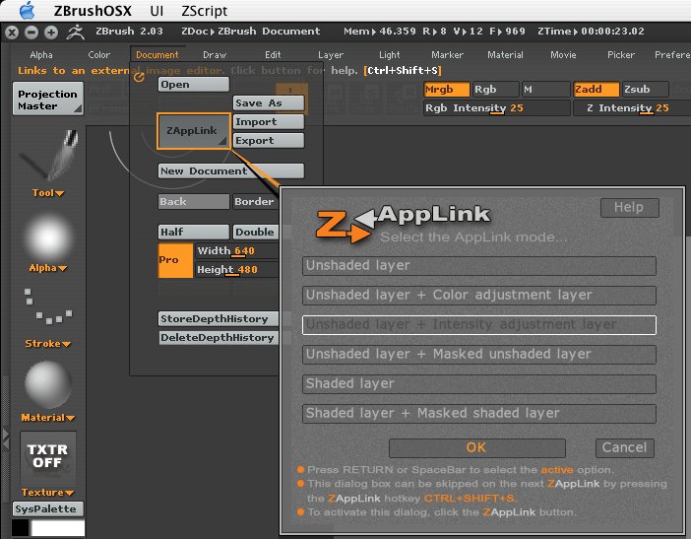
Task: Click the Document palette dock-circle icon
Action: (139, 78)
